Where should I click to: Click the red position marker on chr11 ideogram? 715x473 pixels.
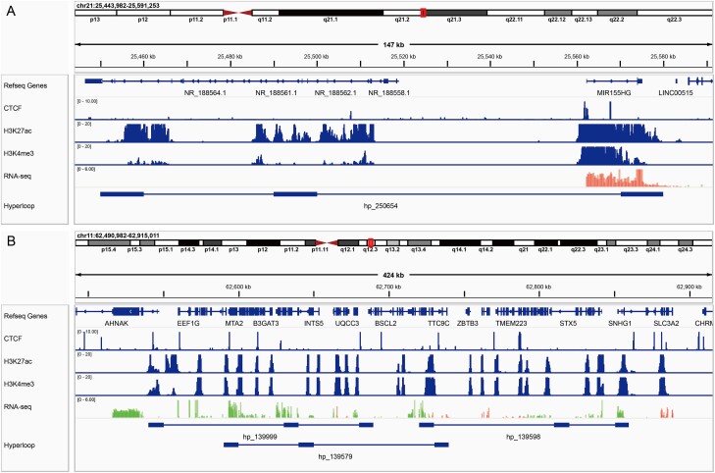pyautogui.click(x=371, y=242)
